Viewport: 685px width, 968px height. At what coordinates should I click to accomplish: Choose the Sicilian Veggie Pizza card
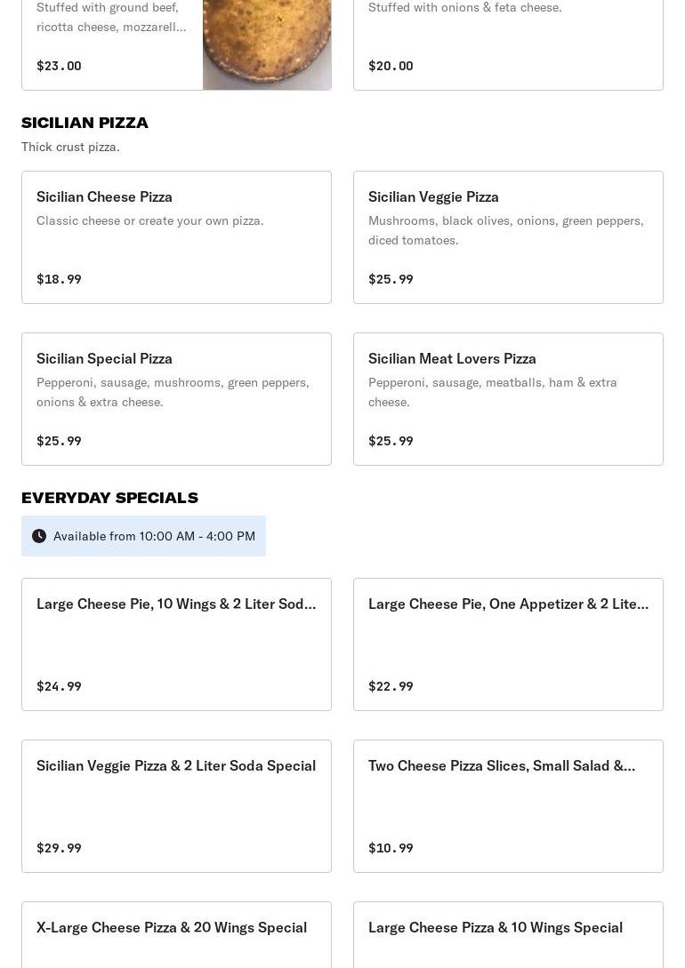(508, 237)
